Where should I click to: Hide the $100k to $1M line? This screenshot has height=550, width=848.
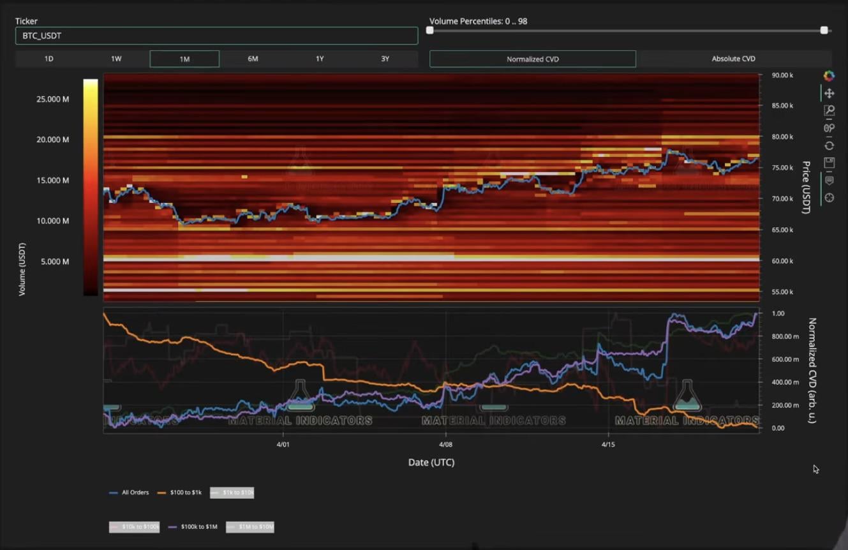click(x=193, y=527)
